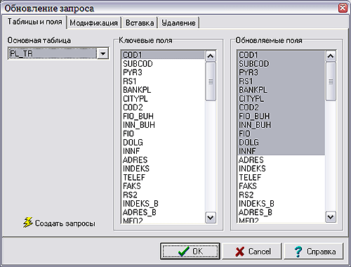This screenshot has height=267, width=351.
Task: Open help via Справка button
Action: point(314,251)
